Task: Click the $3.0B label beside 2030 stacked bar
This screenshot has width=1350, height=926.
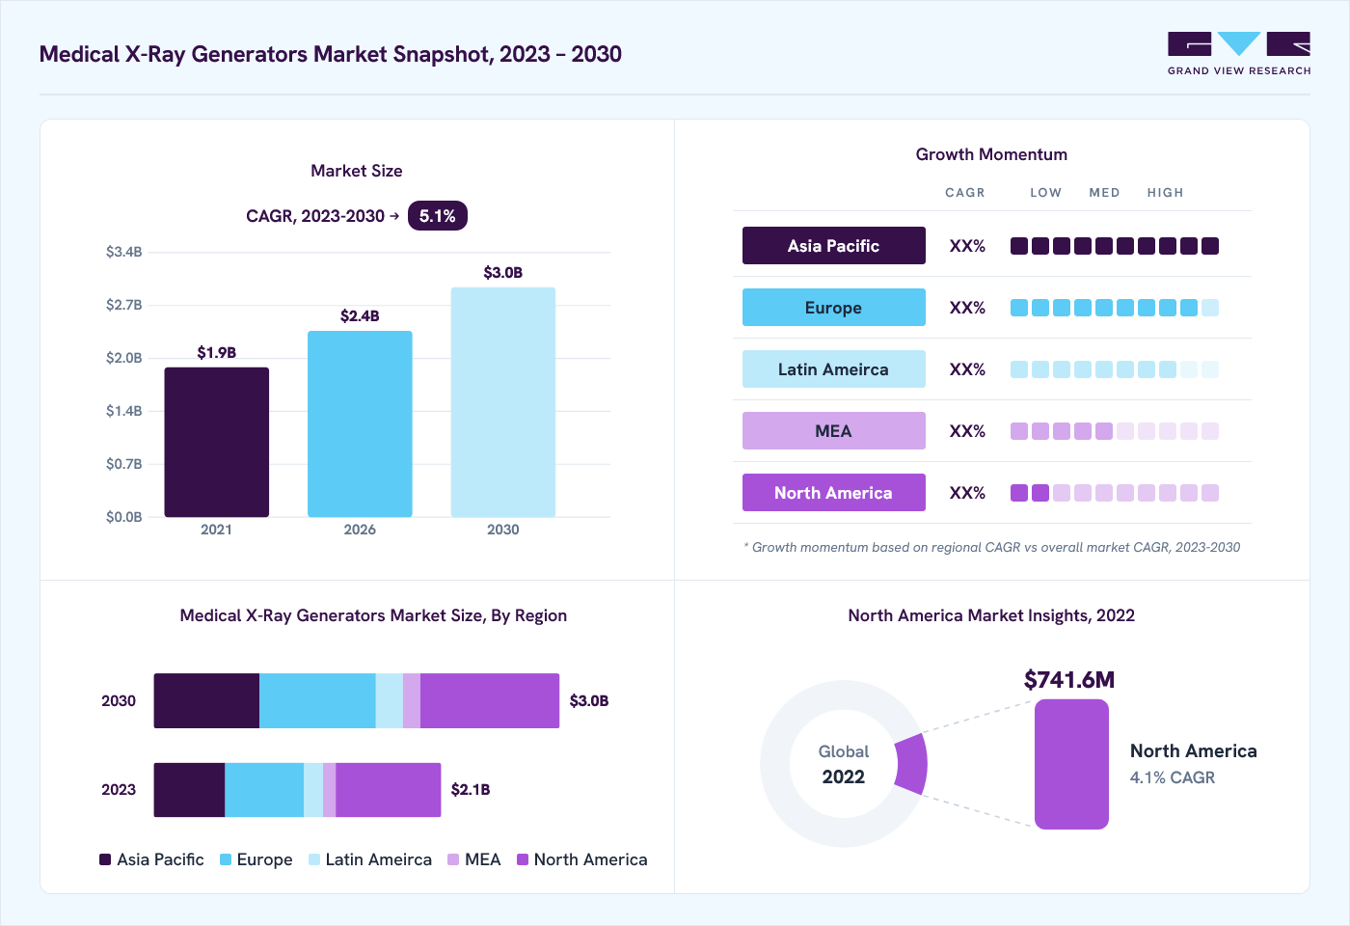Action: [x=589, y=701]
